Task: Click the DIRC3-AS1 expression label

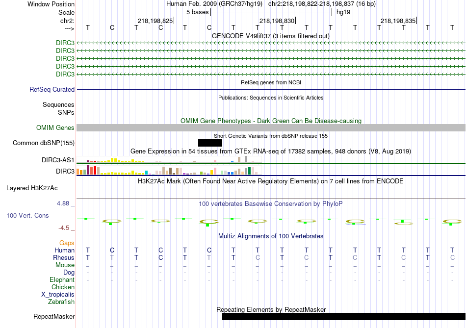Action: (x=58, y=160)
